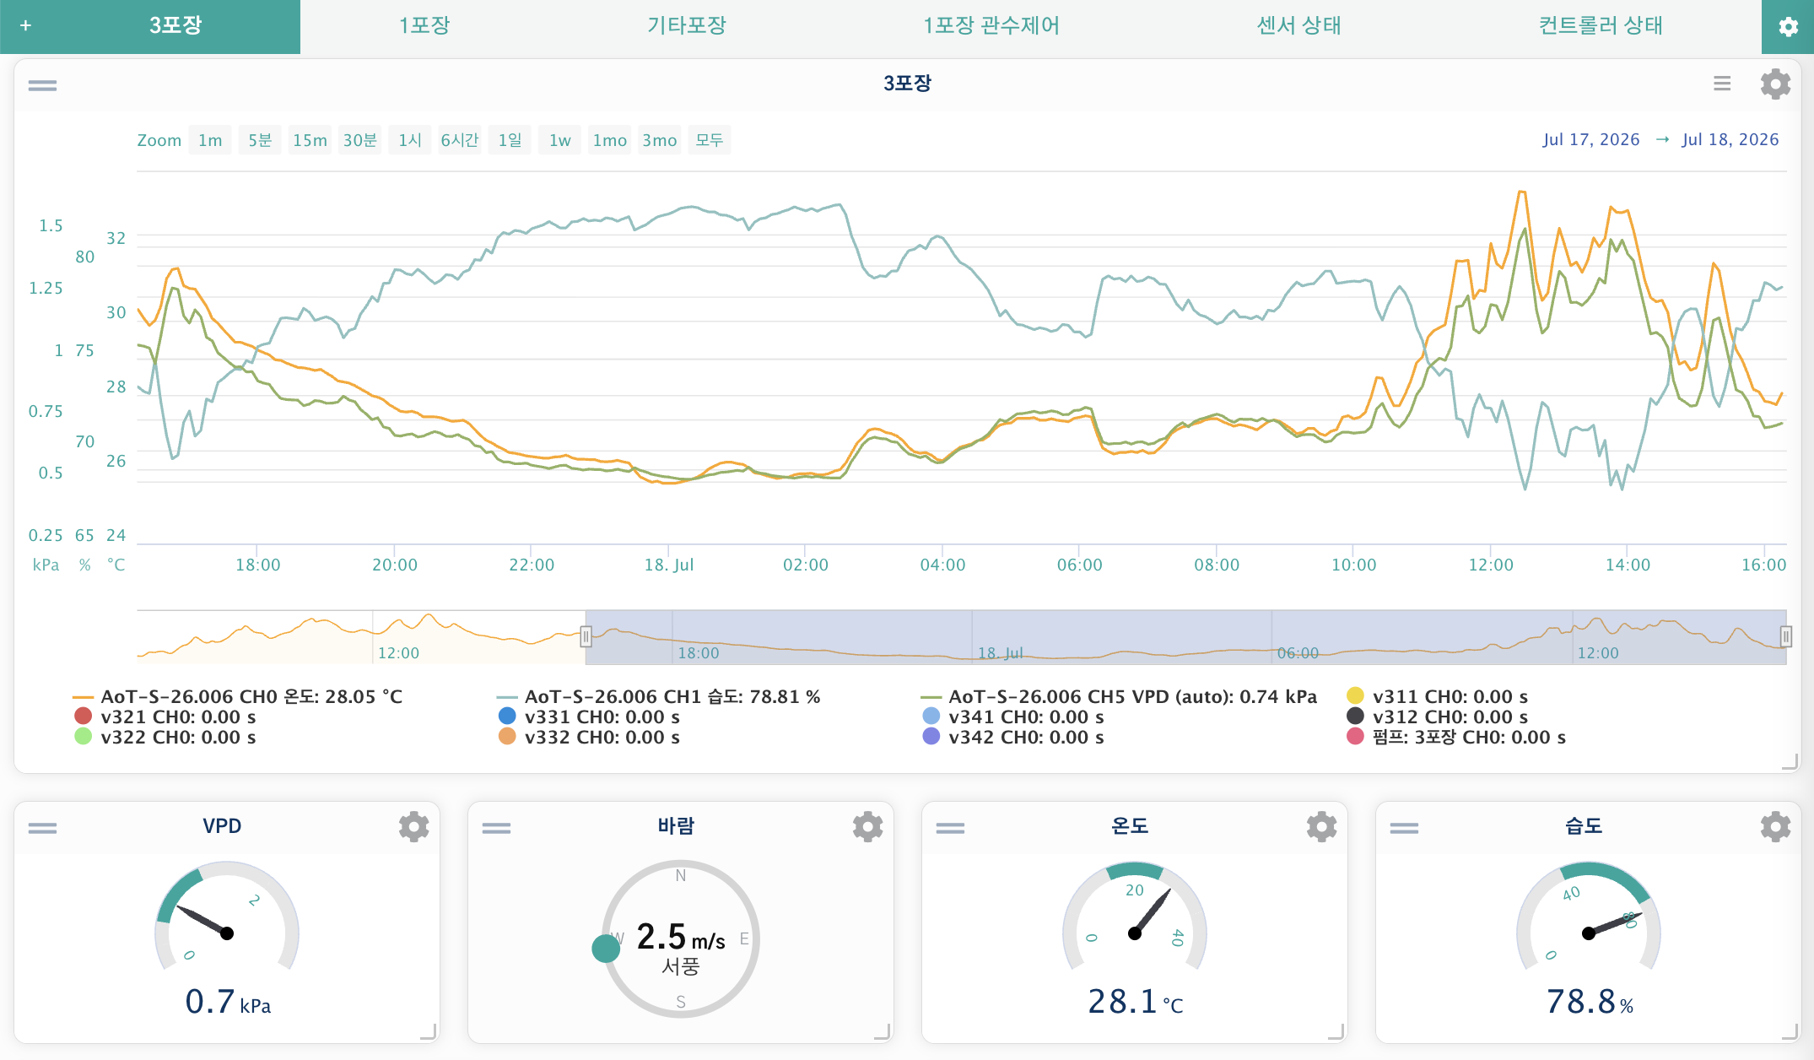
Task: Click the VPD widget resize corner
Action: (429, 1031)
